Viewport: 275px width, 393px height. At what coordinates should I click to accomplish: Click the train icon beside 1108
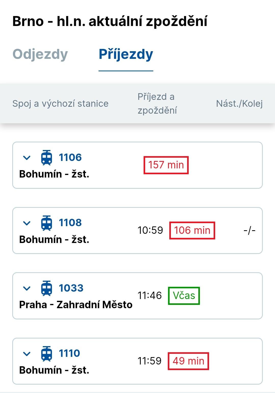pos(47,223)
